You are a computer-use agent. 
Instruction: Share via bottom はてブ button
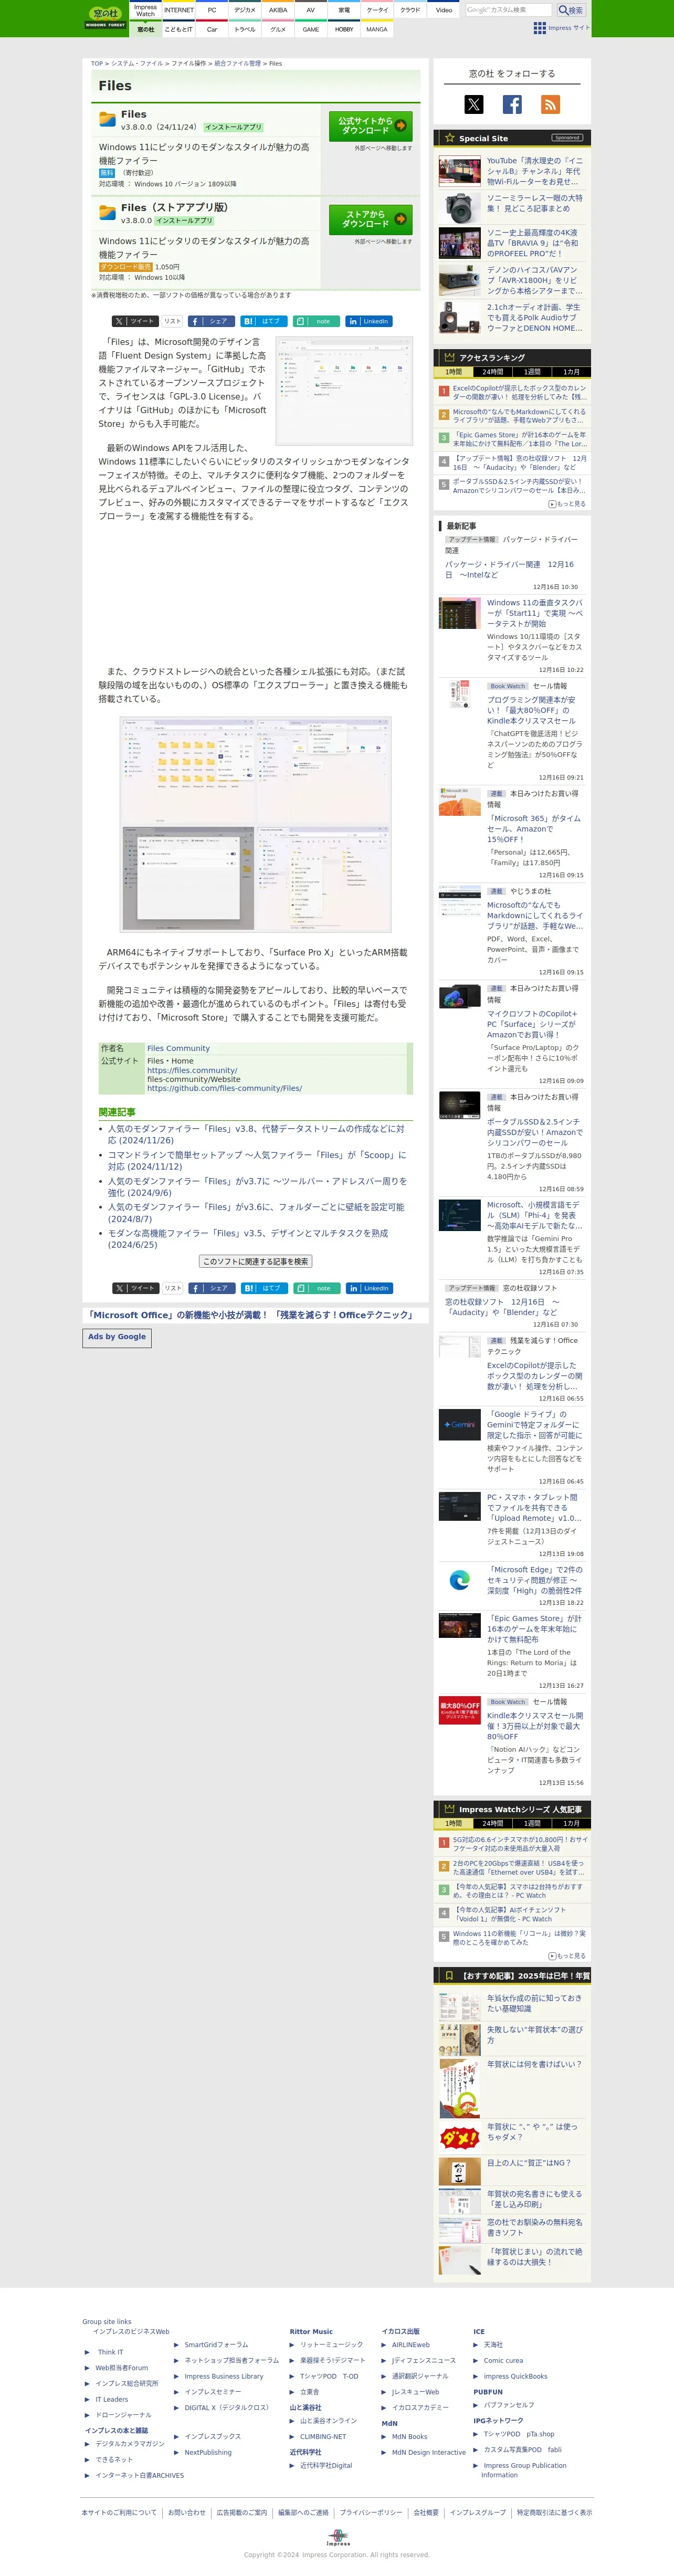pos(264,1288)
